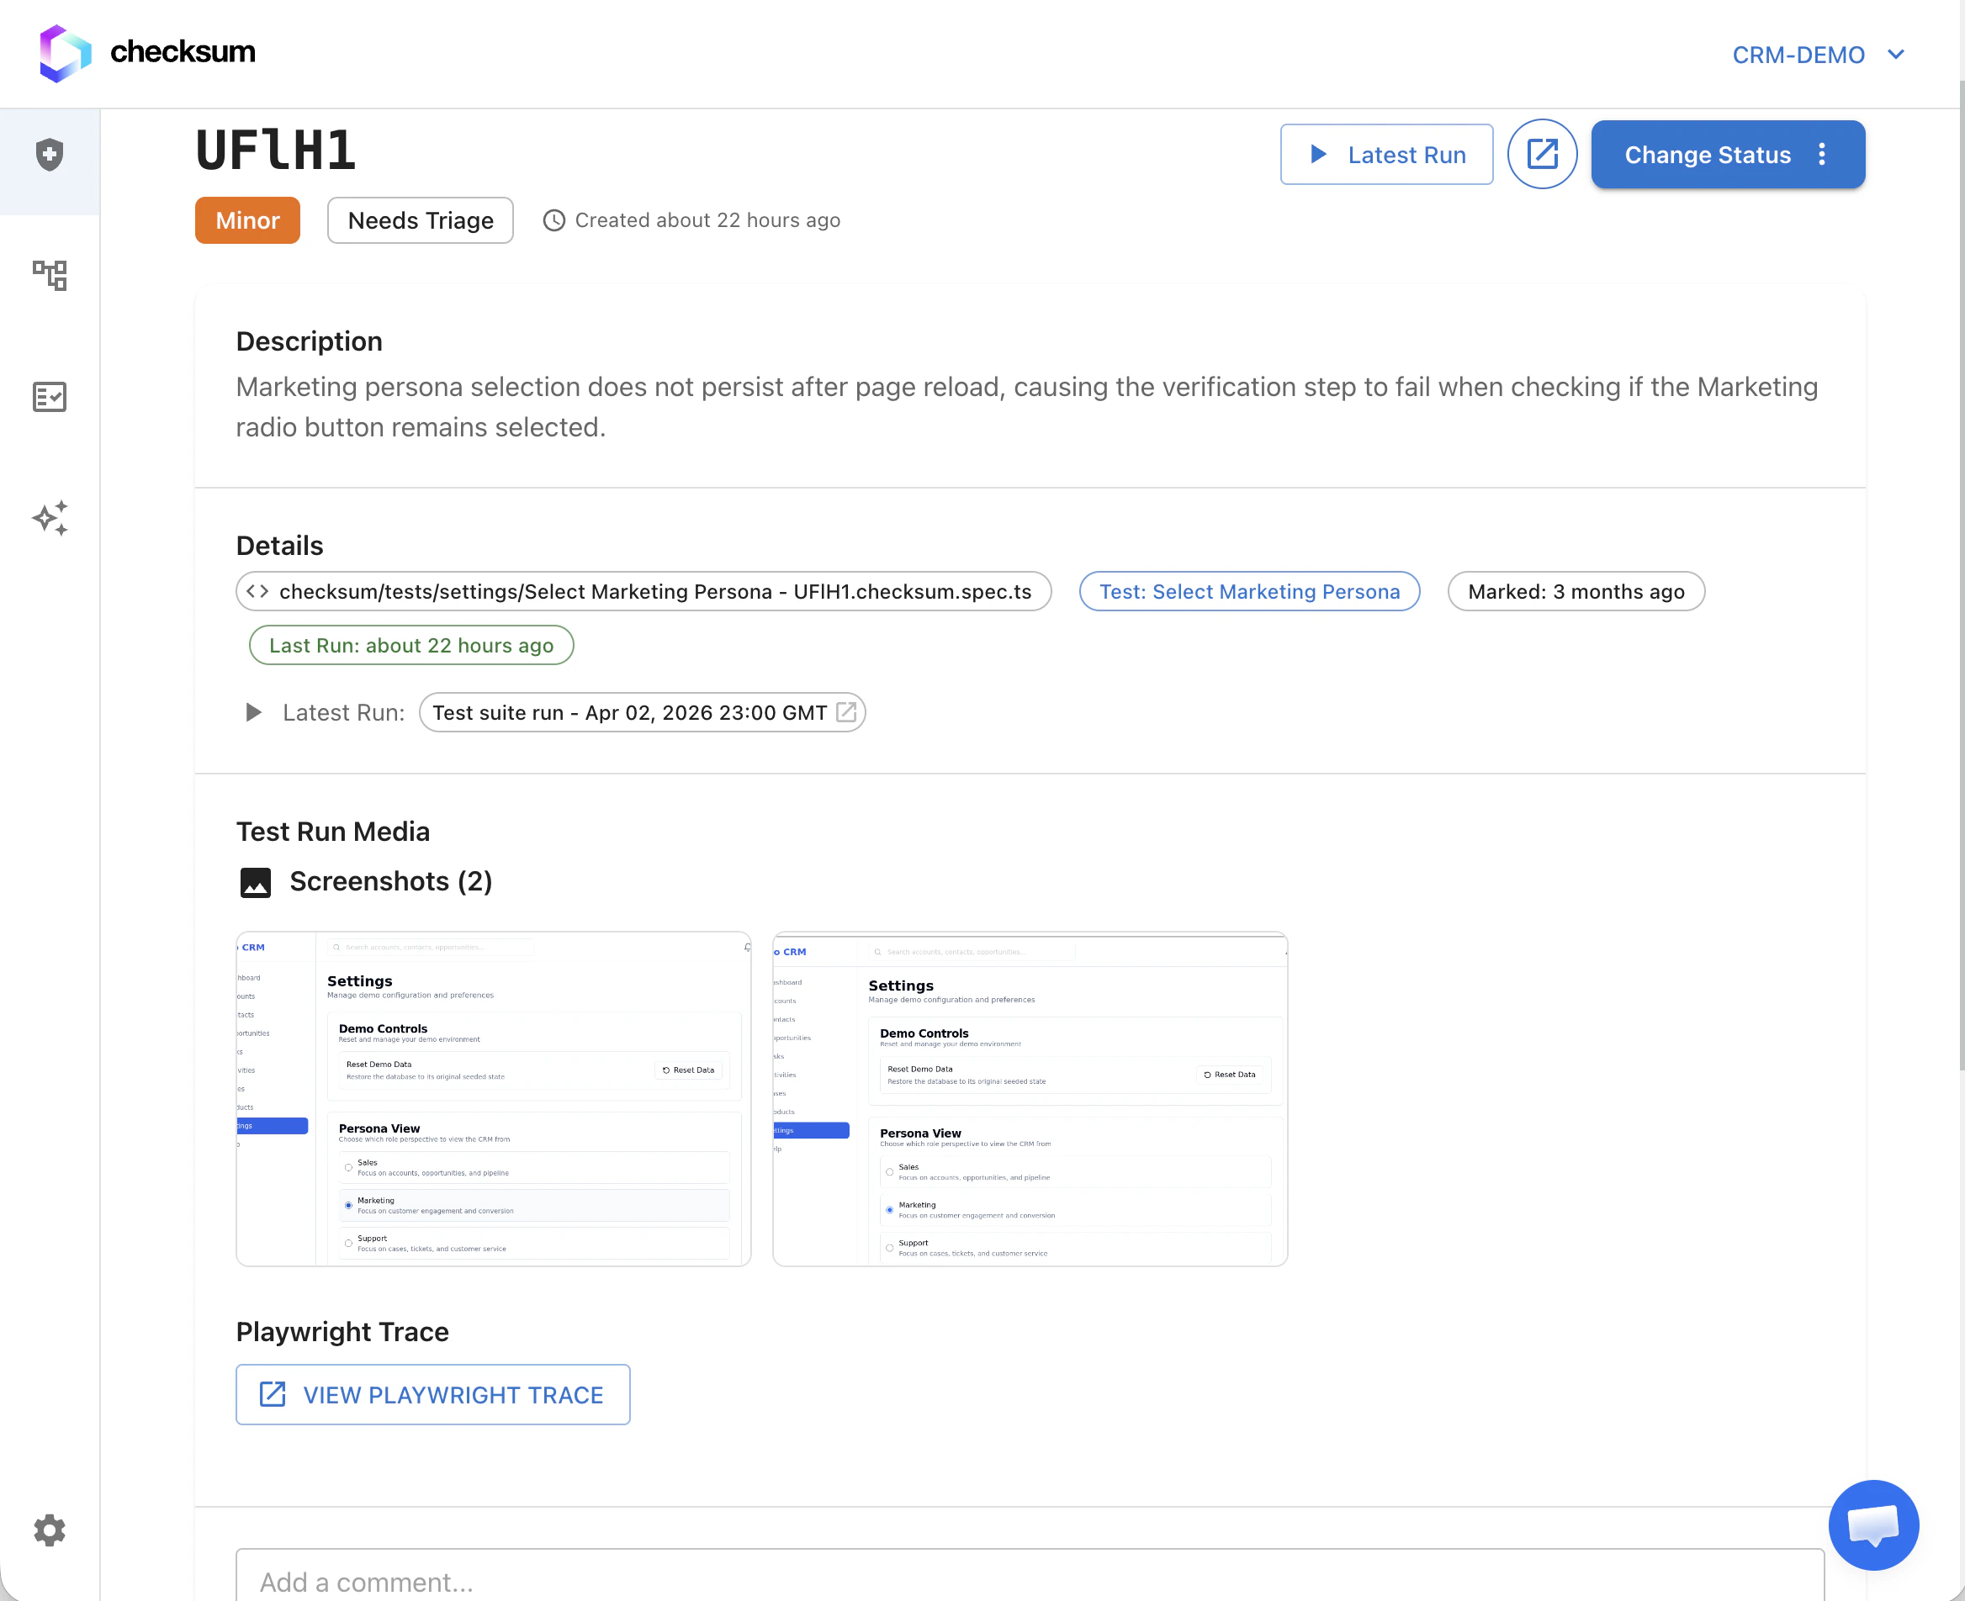
Task: Open the checksum spec file path chip
Action: tap(643, 591)
